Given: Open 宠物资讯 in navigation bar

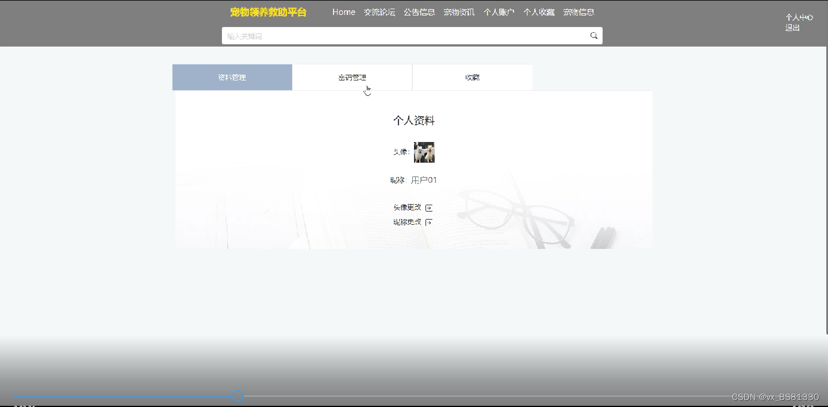Looking at the screenshot, I should tap(459, 12).
